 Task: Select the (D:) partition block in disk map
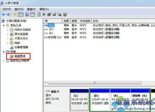pyautogui.click(x=100, y=100)
